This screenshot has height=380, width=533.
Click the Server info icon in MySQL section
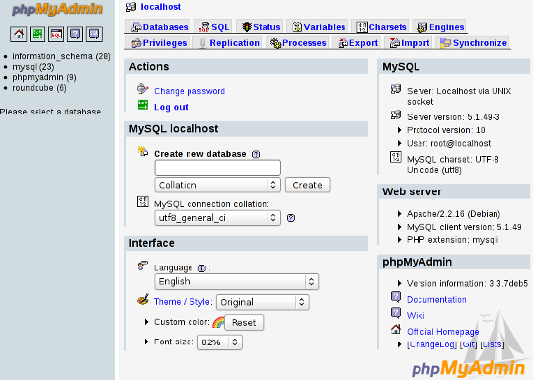click(396, 89)
